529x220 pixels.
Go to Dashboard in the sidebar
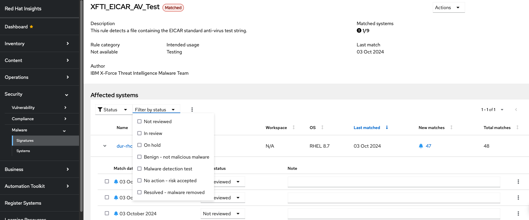tap(40, 27)
